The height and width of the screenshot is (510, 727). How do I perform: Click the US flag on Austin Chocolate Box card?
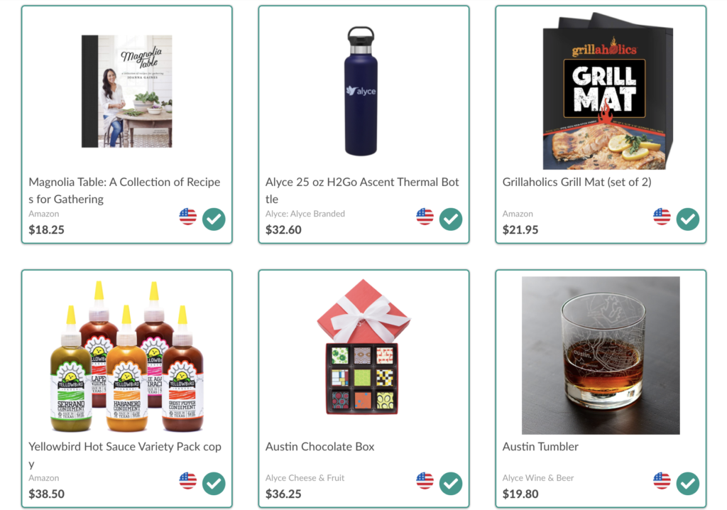click(424, 482)
